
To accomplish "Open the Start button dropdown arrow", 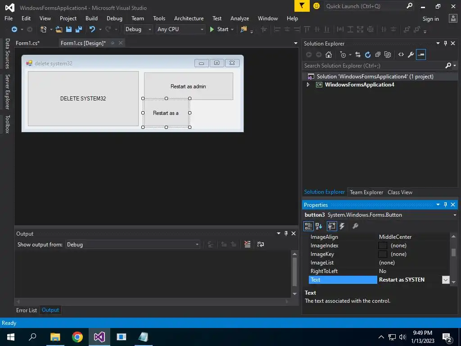I will [232, 29].
